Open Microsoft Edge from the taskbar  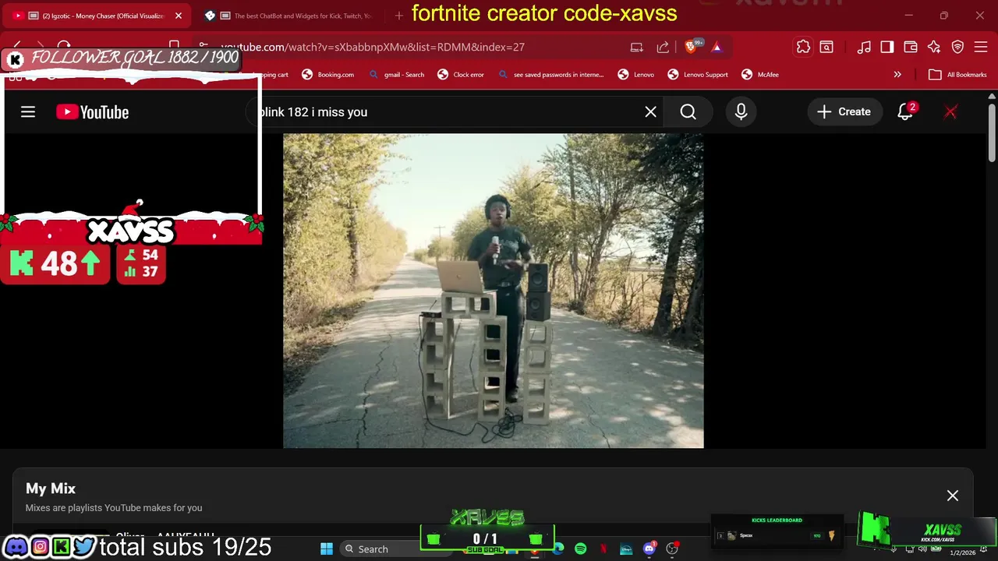click(558, 549)
